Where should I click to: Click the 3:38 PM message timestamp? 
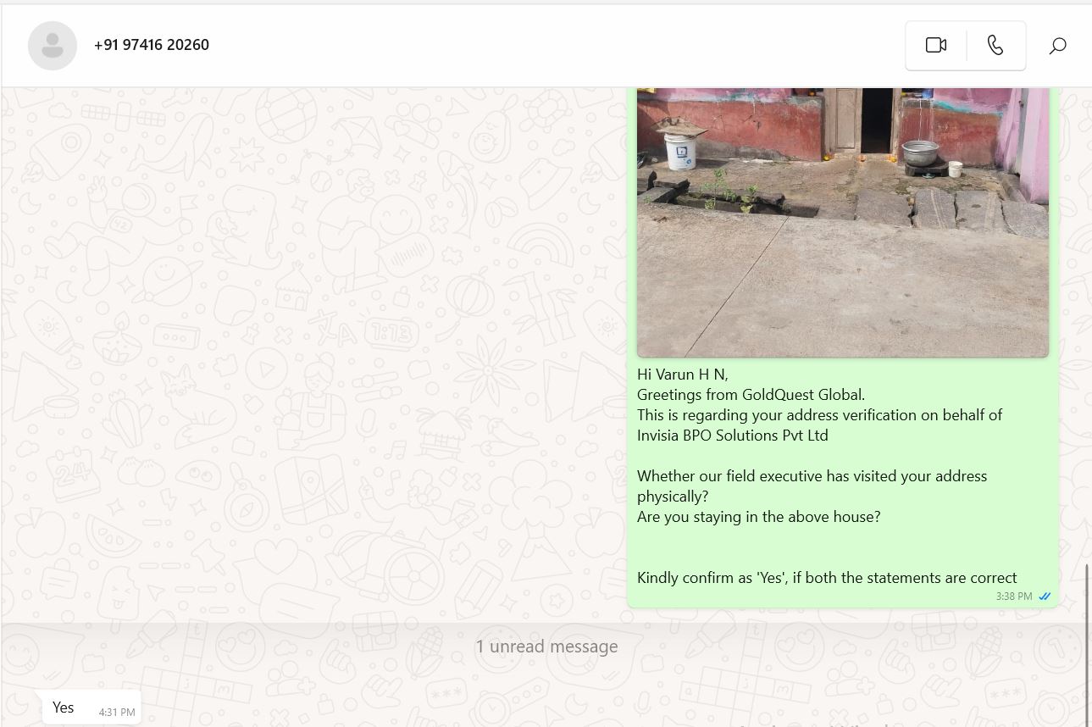[1014, 597]
